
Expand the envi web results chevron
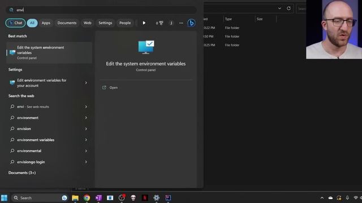click(x=86, y=107)
